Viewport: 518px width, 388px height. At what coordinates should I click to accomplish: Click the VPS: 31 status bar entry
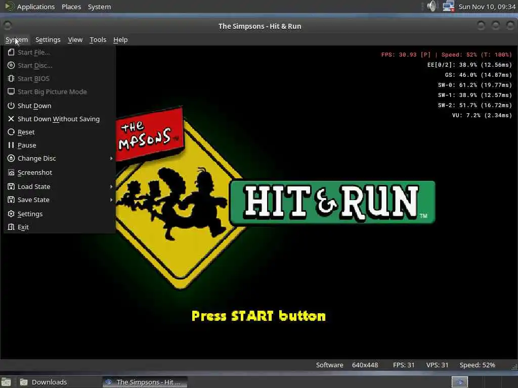tap(437, 365)
